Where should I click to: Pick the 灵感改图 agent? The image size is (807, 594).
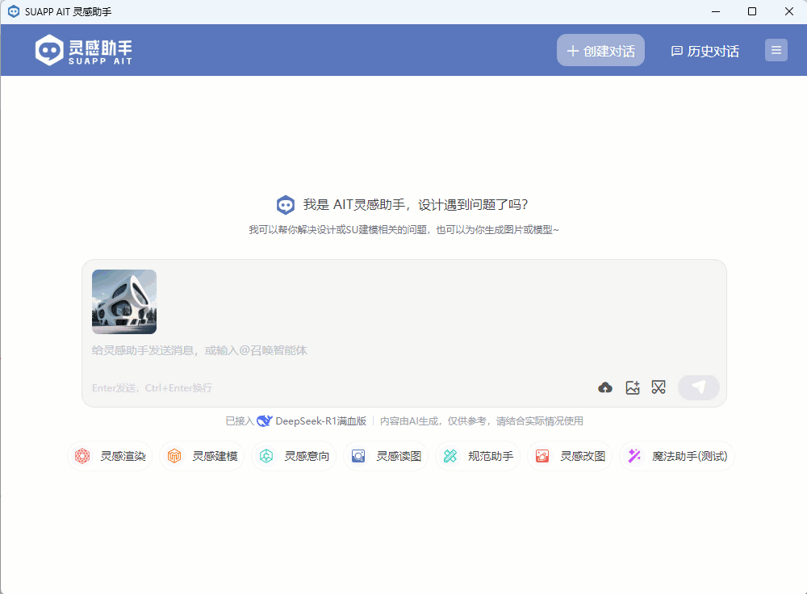(x=571, y=456)
